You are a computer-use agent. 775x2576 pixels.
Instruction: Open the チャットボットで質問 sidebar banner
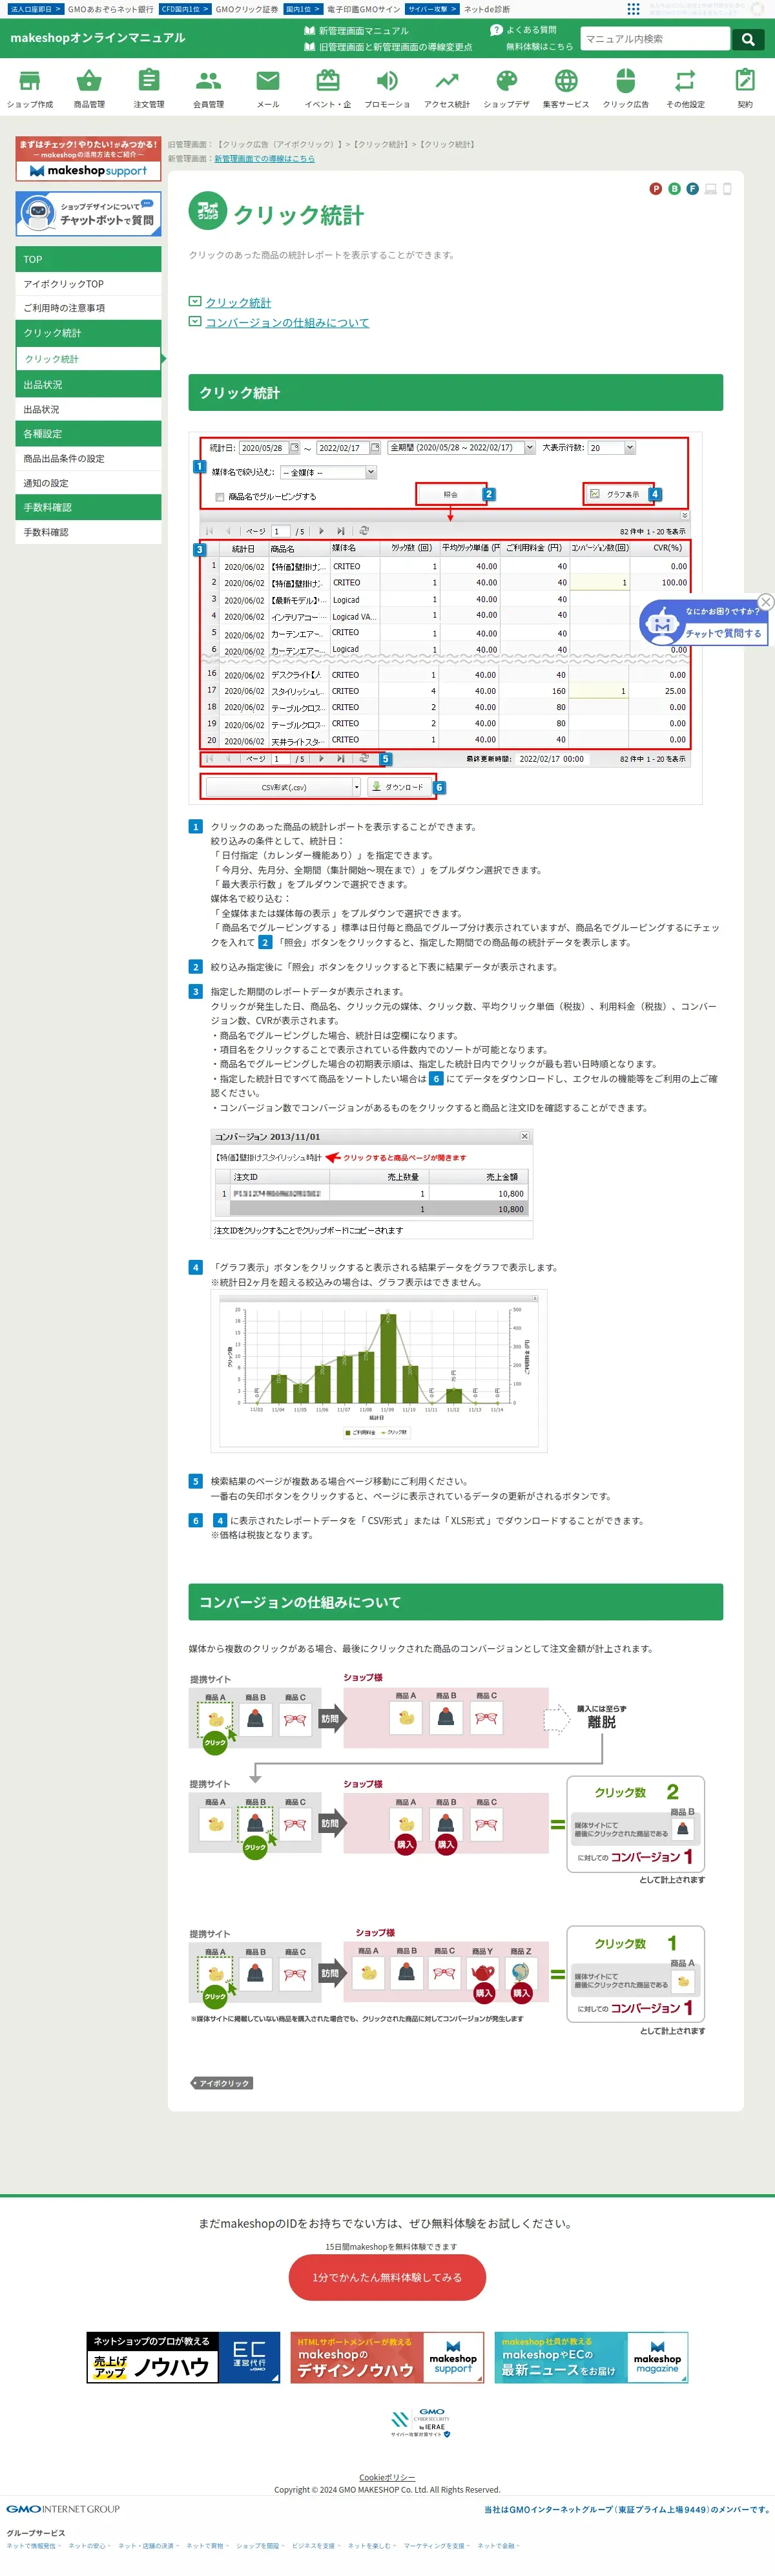(x=88, y=213)
